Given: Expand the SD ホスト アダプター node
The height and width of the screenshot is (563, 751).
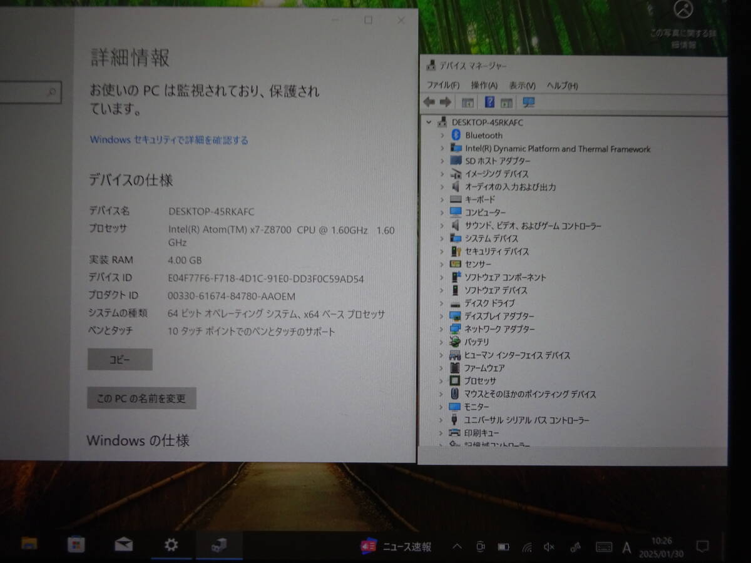Looking at the screenshot, I should (442, 161).
